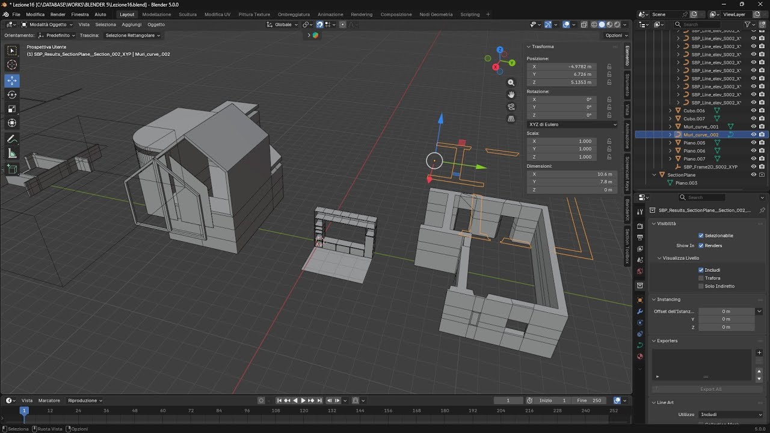Toggle X-ray display icon
Screen dimensions: 770x433
(x=584, y=25)
